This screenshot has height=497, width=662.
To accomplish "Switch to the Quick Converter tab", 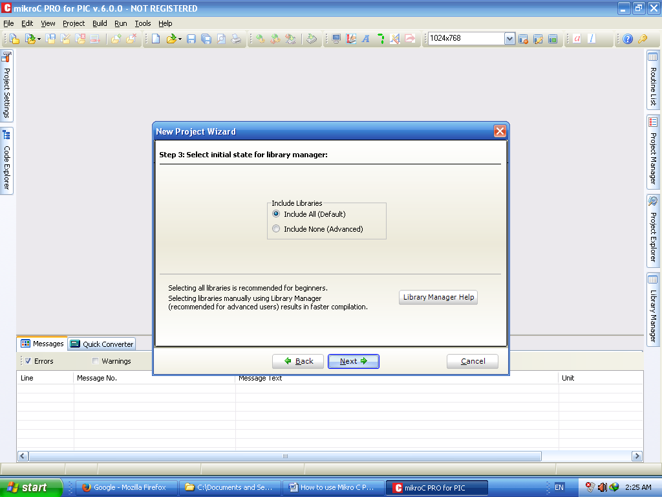I will pyautogui.click(x=101, y=344).
